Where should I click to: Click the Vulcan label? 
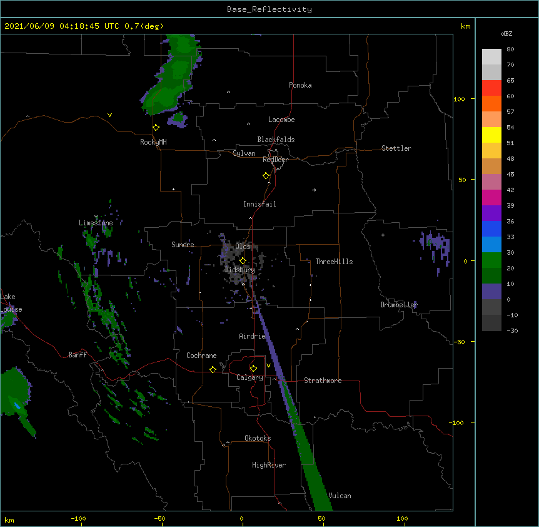340,496
